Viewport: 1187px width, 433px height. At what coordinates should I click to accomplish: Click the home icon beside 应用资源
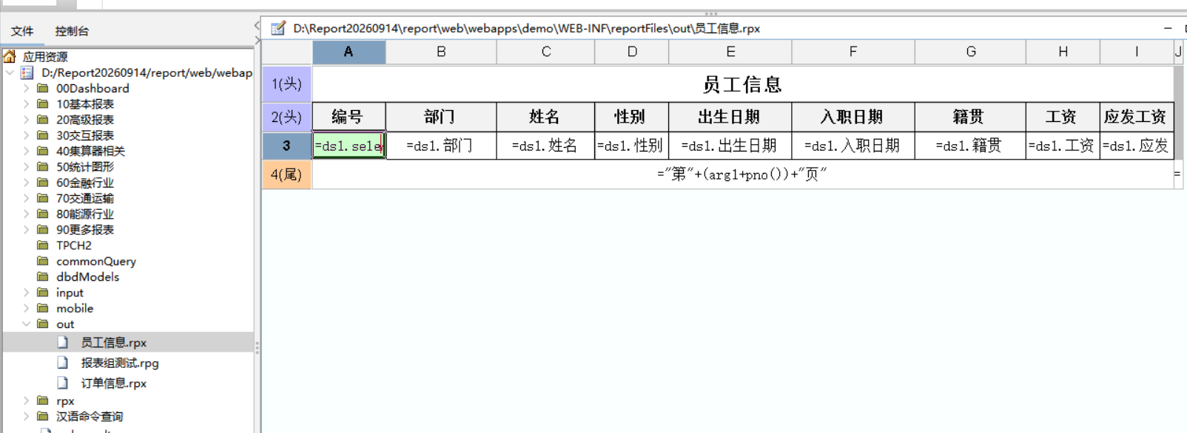click(x=10, y=56)
